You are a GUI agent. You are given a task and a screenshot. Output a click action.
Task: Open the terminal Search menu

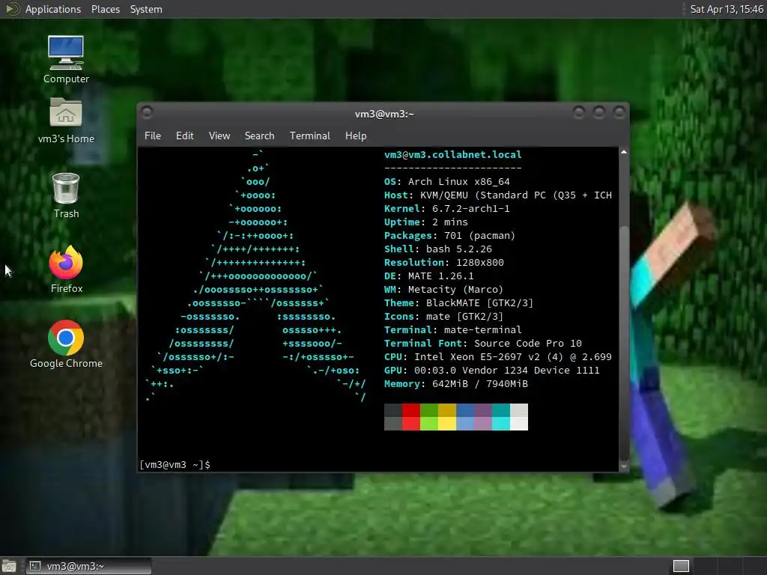259,136
